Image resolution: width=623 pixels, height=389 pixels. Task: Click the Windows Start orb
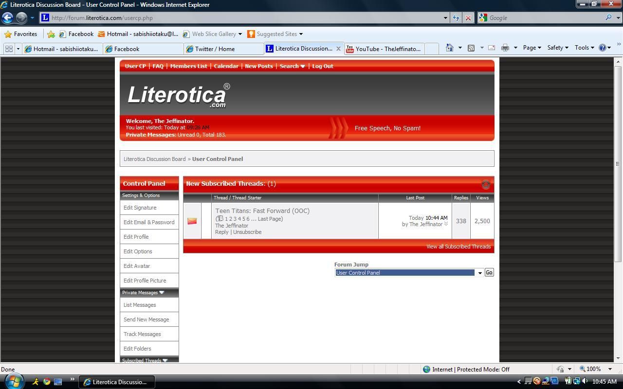click(13, 381)
